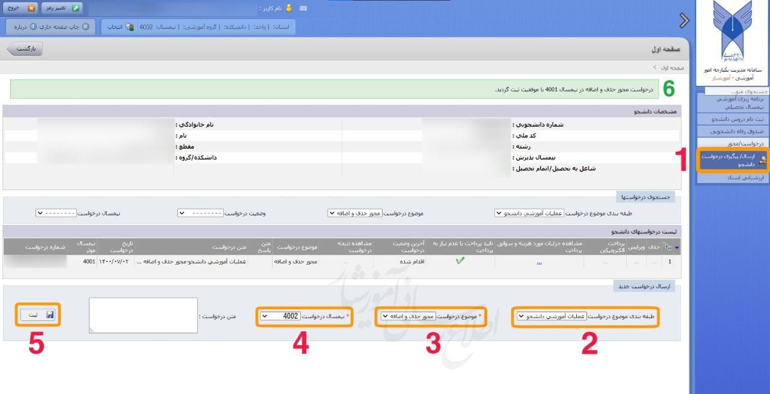The height and width of the screenshot is (394, 770).
Task: Click the yellow user profile icon
Action: point(289,8)
